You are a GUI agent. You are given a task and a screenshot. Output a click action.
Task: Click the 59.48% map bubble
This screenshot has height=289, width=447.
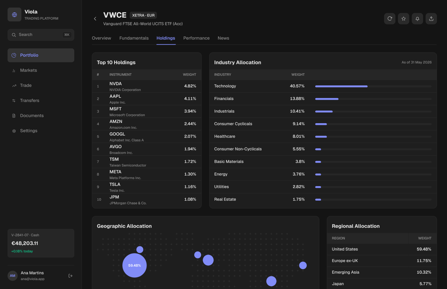click(x=134, y=266)
